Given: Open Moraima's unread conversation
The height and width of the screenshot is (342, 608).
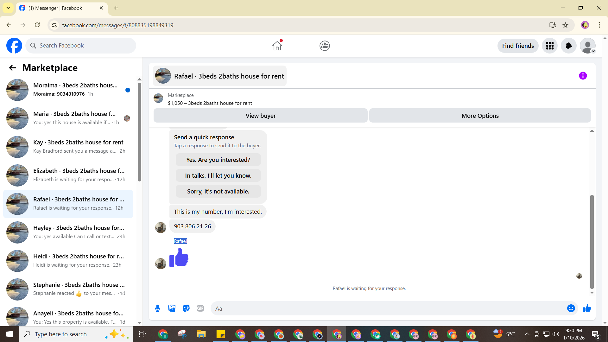Looking at the screenshot, I should 68,90.
